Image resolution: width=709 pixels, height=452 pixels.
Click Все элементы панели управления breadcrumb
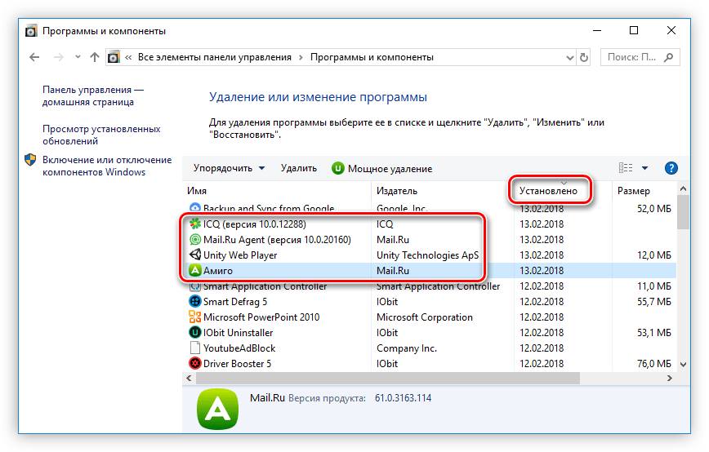[x=214, y=57]
